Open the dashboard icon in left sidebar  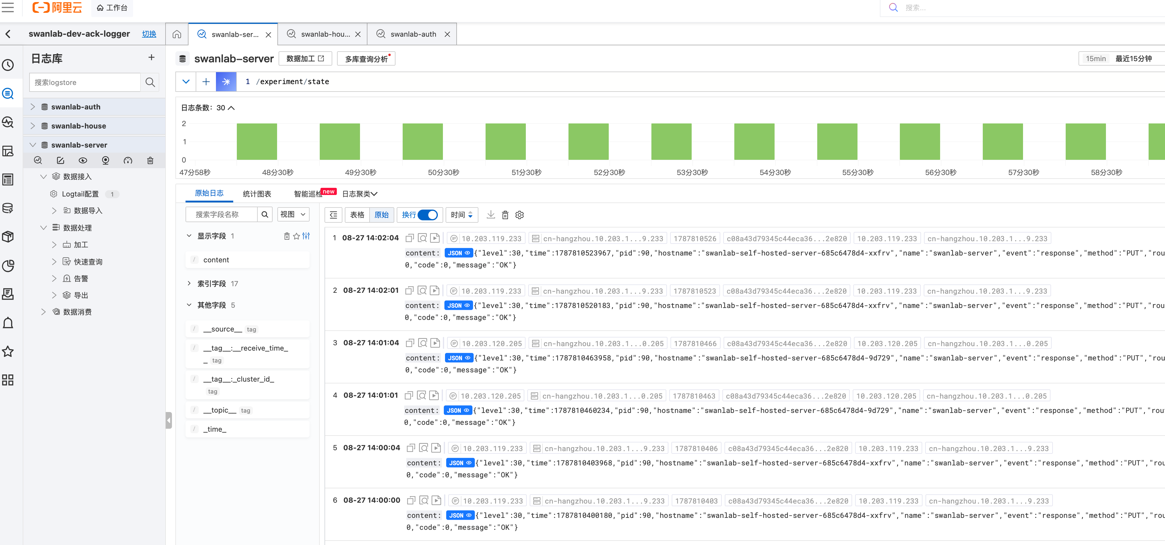8,151
